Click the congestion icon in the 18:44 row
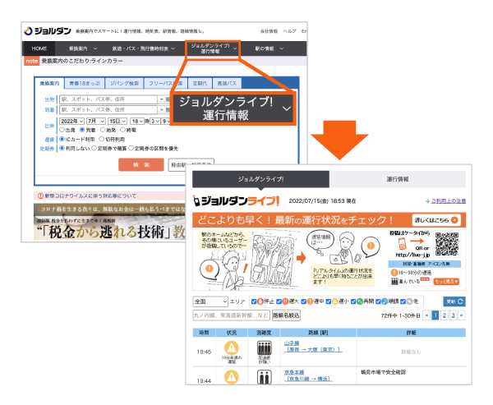The height and width of the screenshot is (405, 493). [x=264, y=377]
